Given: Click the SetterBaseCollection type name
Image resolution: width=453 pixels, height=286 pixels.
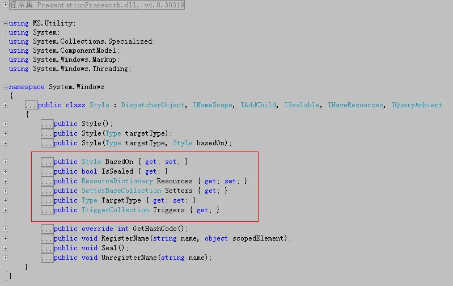Looking at the screenshot, I should pos(121,191).
